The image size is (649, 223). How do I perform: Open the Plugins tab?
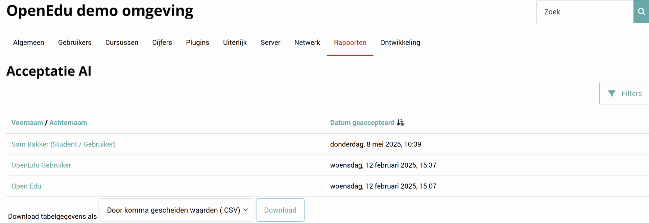click(x=197, y=43)
